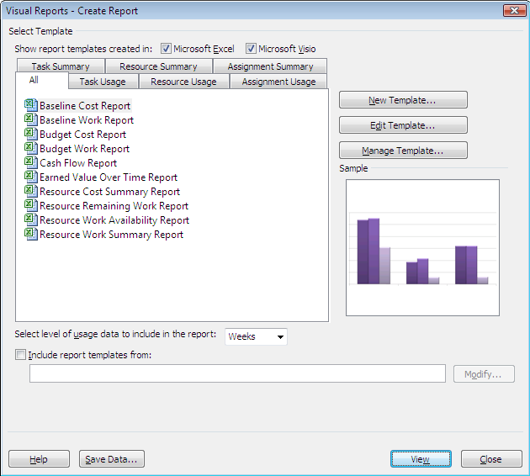This screenshot has width=530, height=476.
Task: Select Budget Work Report list item
Action: (84, 149)
